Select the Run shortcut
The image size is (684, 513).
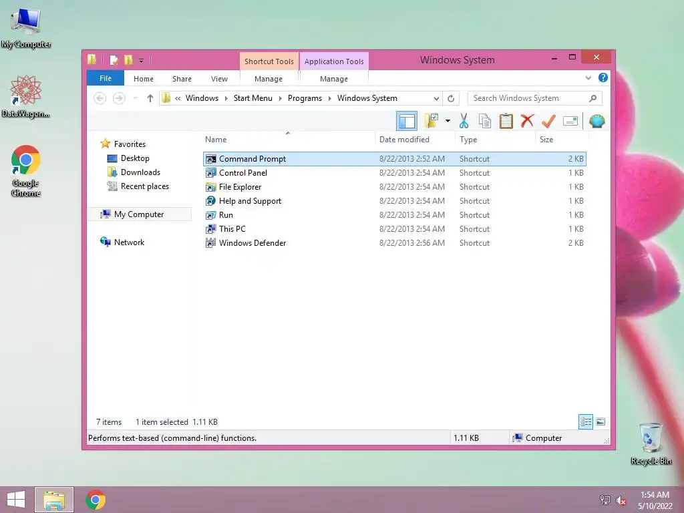(394, 214)
